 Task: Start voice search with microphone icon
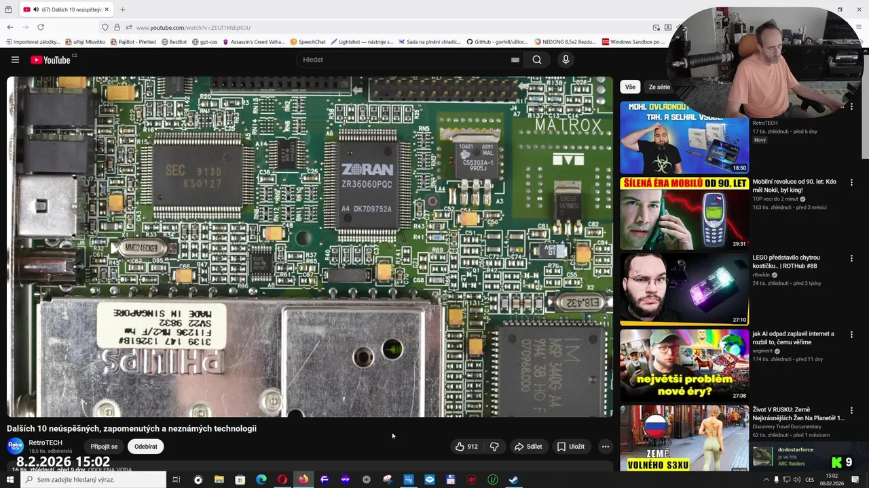coord(566,60)
